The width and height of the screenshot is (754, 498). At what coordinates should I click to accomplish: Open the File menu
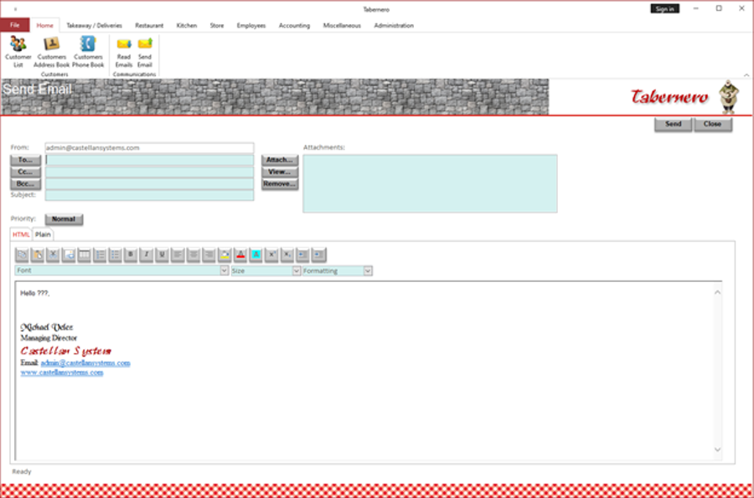pos(15,25)
